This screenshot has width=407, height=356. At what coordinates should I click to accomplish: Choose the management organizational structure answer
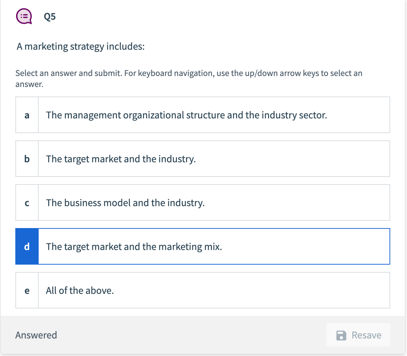(x=186, y=115)
